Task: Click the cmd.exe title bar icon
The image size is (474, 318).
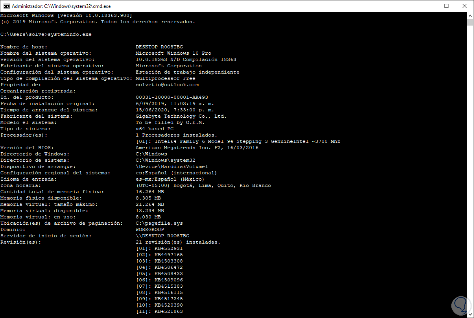Action: (x=6, y=6)
